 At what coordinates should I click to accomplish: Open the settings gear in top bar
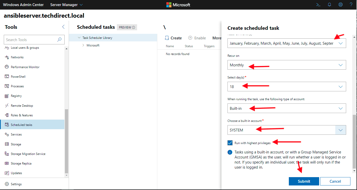pyautogui.click(x=341, y=5)
